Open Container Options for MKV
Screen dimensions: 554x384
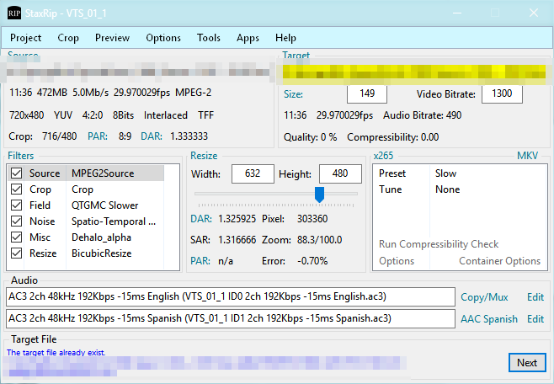(499, 261)
